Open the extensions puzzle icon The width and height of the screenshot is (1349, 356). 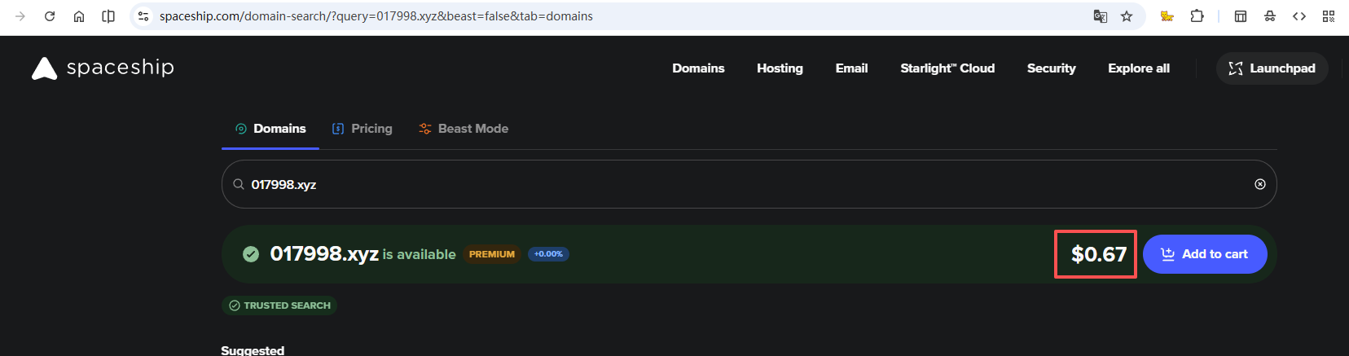click(x=1197, y=16)
